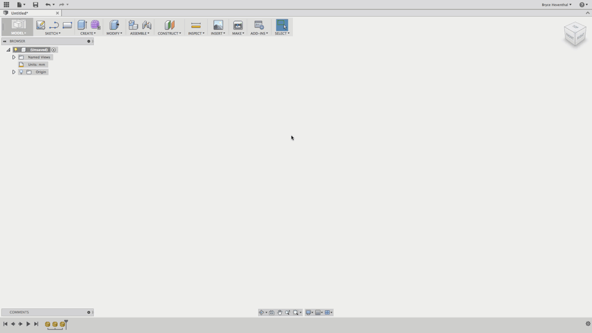
Task: Select the Named Views tree item
Action: pos(38,57)
